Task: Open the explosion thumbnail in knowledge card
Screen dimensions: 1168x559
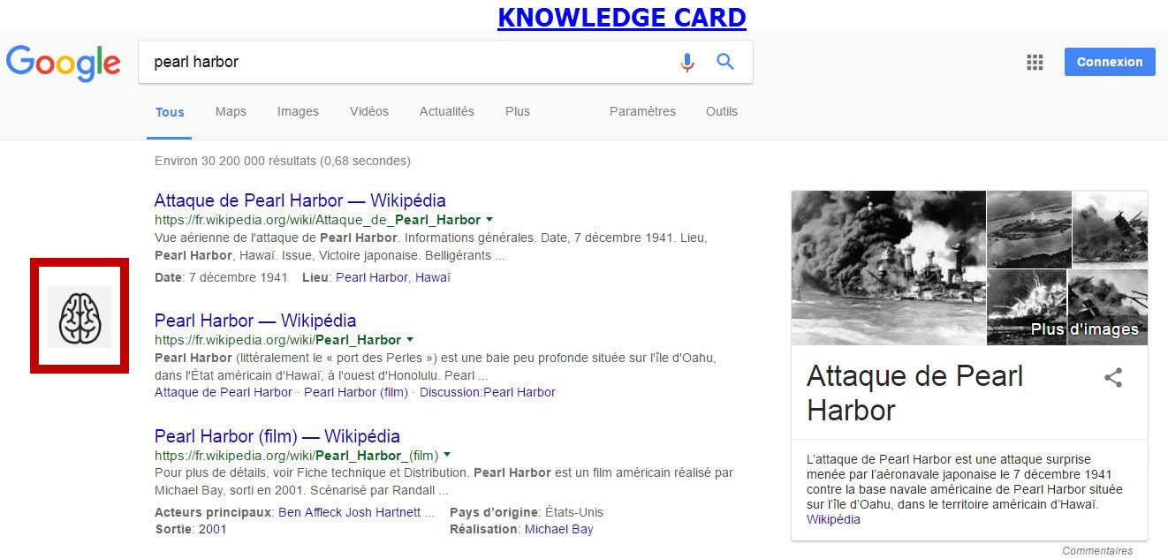Action: [x=1027, y=307]
